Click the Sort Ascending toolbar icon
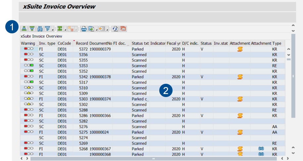Screen dimensions: 303x161 coord(24,29)
